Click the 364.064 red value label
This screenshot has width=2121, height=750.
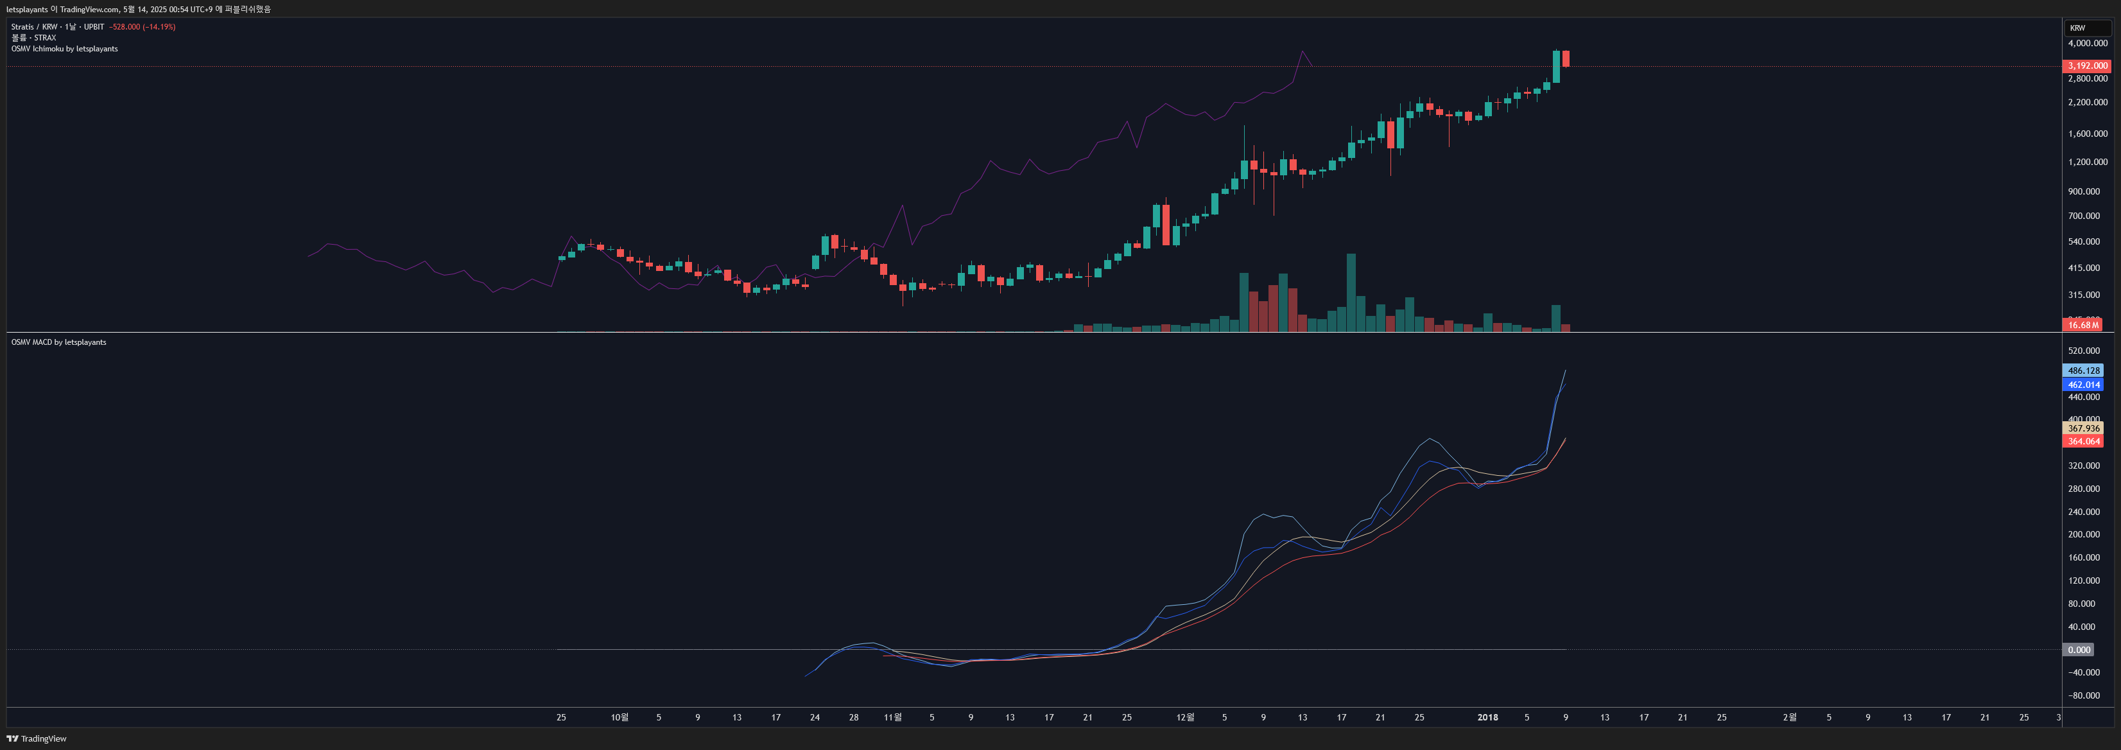[2083, 441]
